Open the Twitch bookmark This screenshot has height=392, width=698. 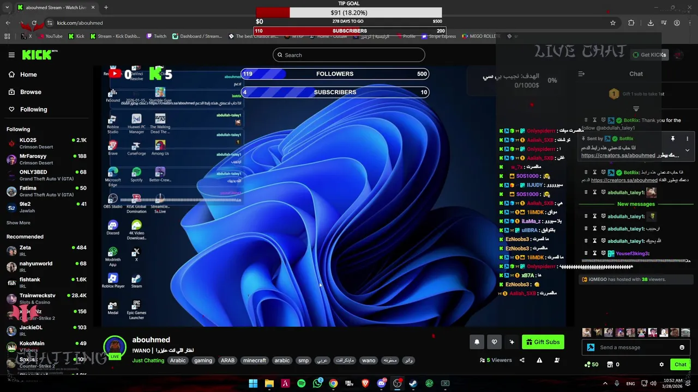tap(157, 36)
